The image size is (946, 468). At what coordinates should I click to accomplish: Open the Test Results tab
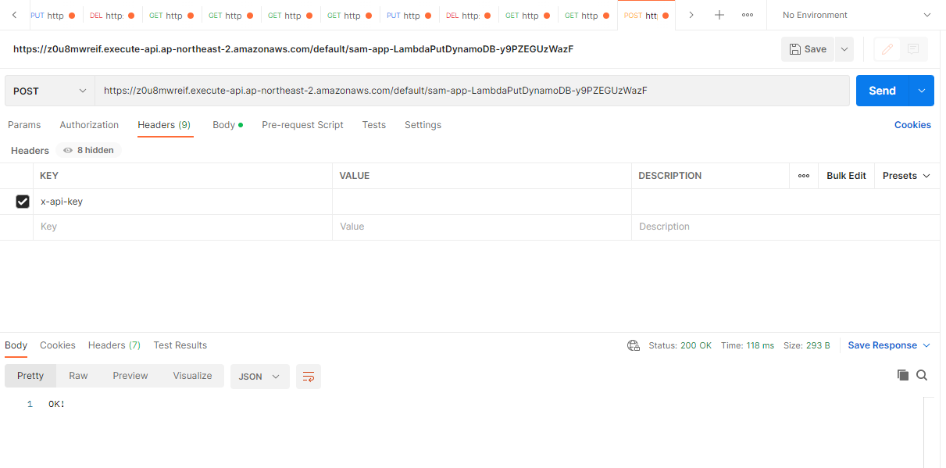[180, 345]
